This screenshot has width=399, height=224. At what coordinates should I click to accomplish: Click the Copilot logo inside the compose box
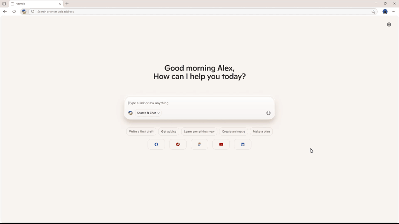point(131,113)
